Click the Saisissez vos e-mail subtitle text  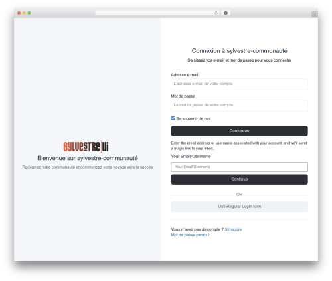[239, 60]
